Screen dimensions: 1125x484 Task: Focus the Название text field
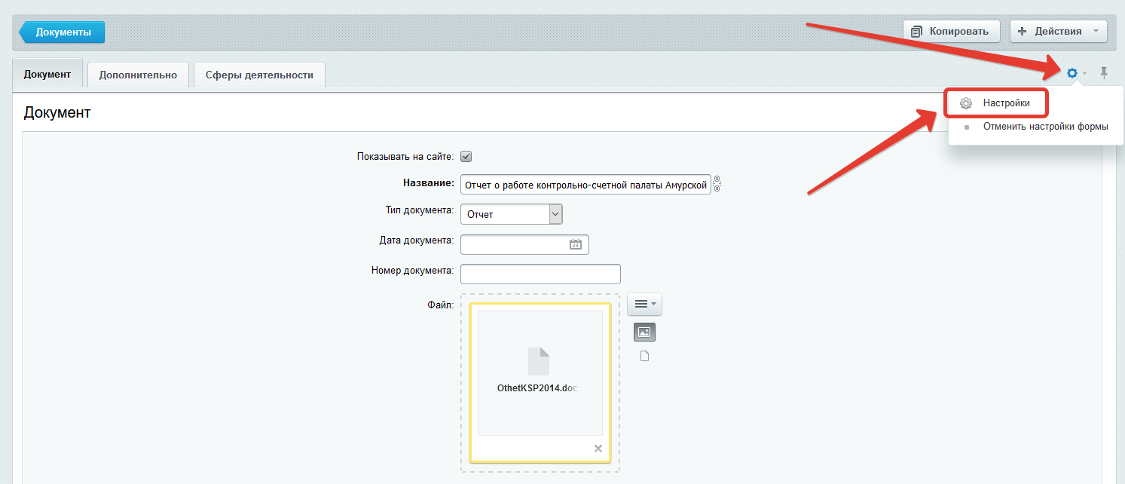(585, 184)
